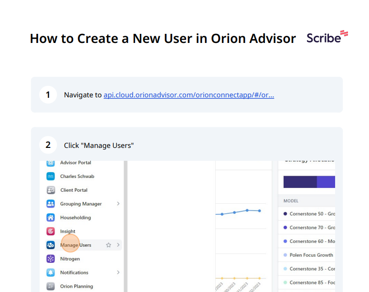
Task: Click the Cornerstone 60 color dot
Action: (x=285, y=241)
